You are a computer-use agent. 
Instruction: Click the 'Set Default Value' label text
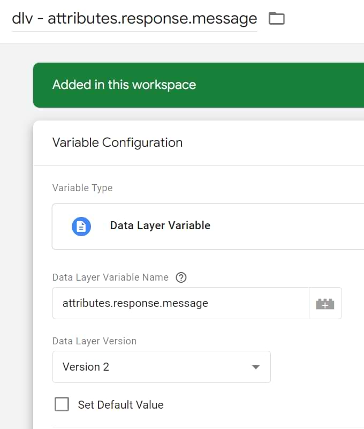(120, 405)
